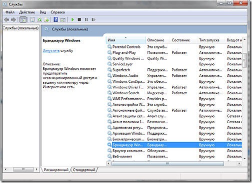Click the Export list toolbar icon
This screenshot has width=252, height=183.
click(46, 19)
